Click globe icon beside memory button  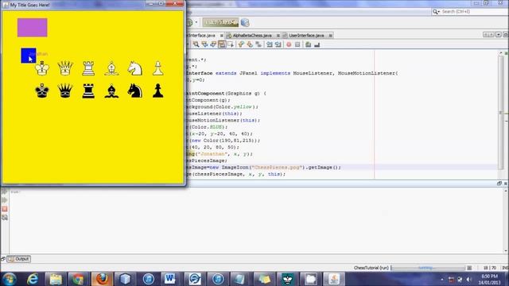coord(245,22)
